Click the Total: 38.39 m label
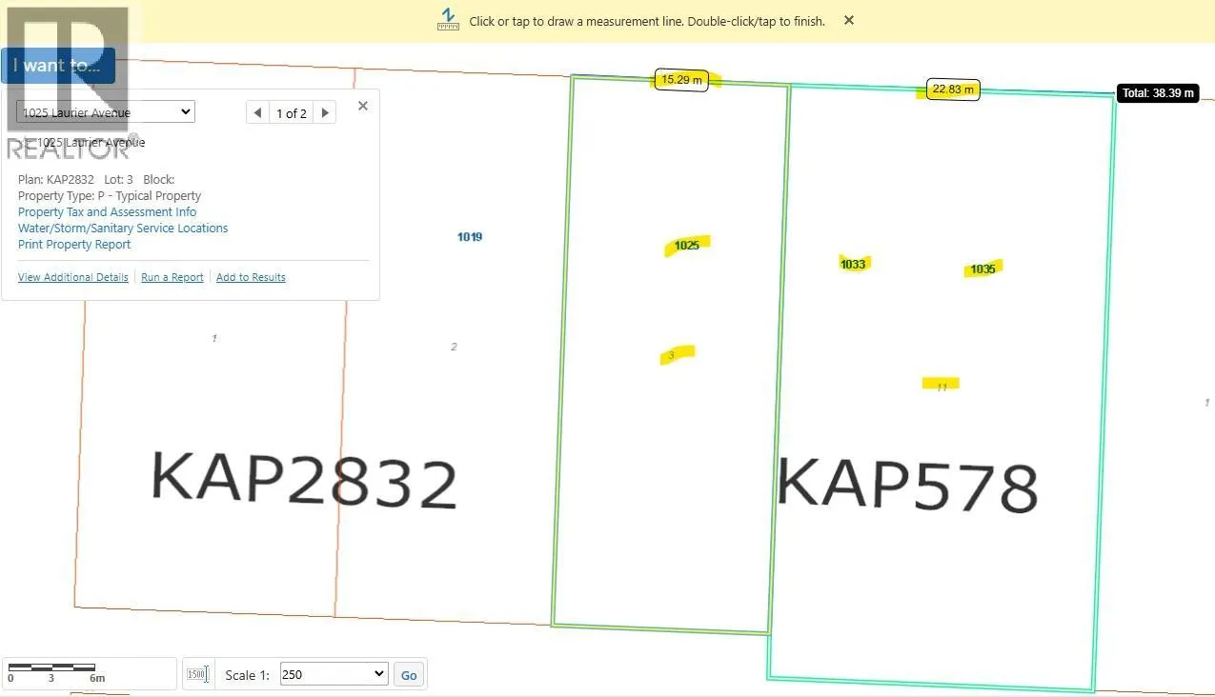 tap(1157, 93)
